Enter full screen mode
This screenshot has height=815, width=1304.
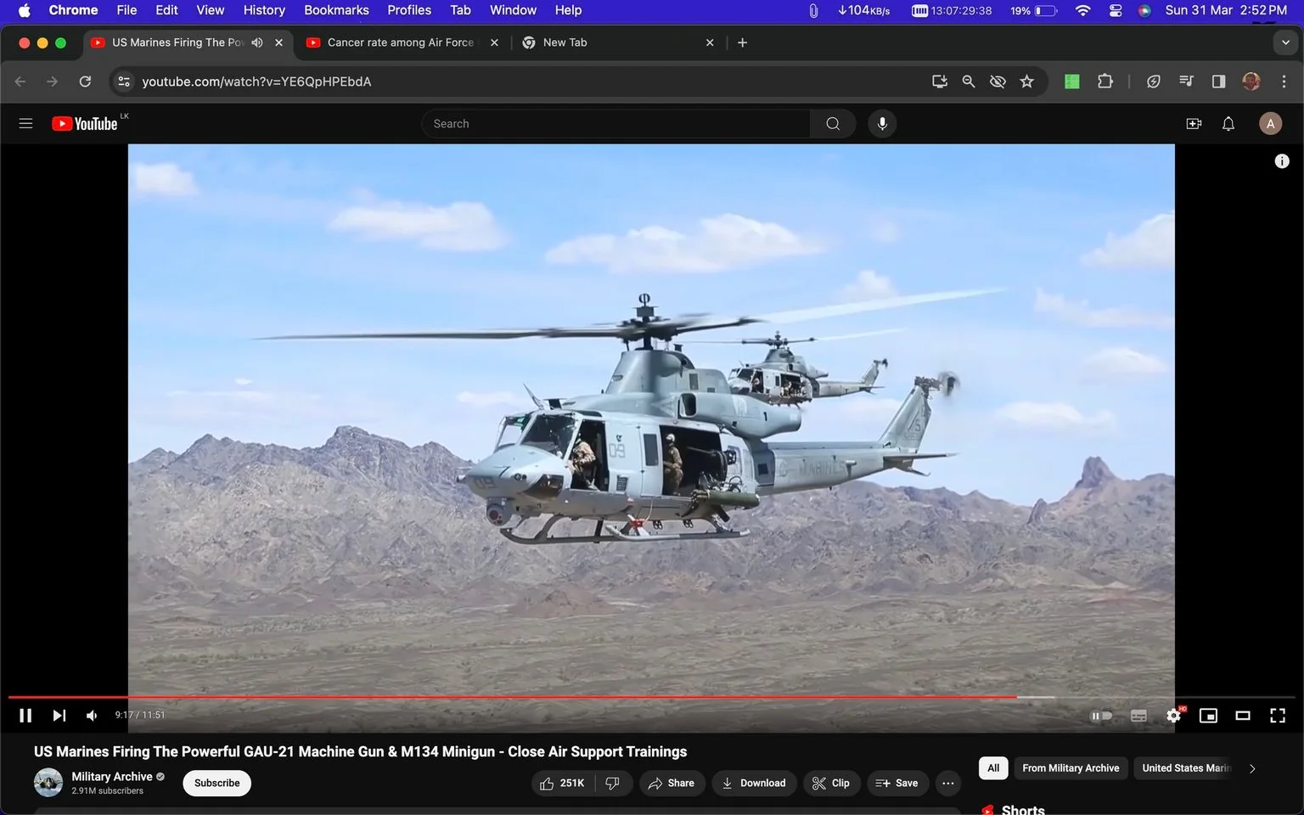pos(1278,716)
